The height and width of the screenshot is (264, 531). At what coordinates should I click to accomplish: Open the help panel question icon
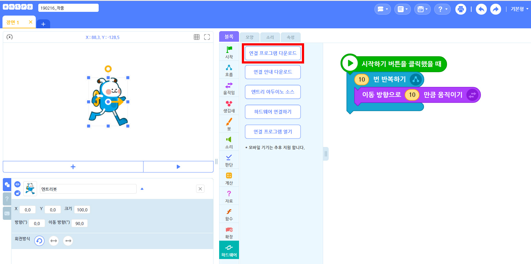tap(7, 199)
